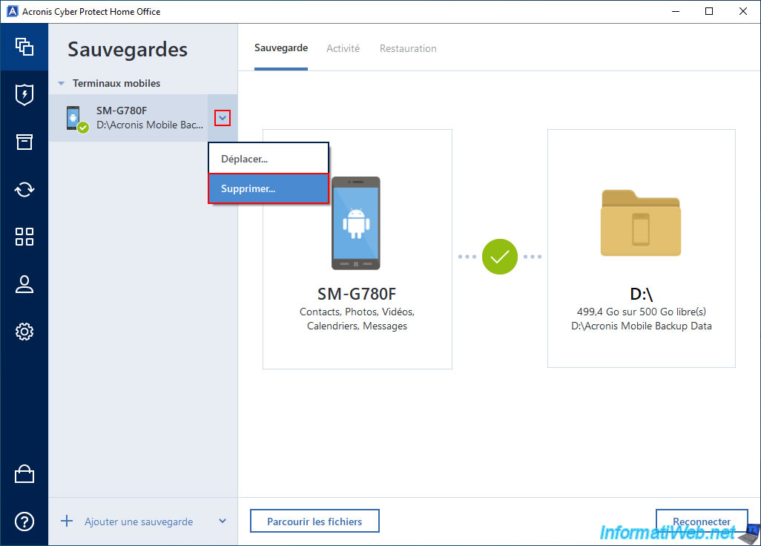The width and height of the screenshot is (761, 546).
Task: Click the source name SM-G780F heading
Action: tap(357, 294)
